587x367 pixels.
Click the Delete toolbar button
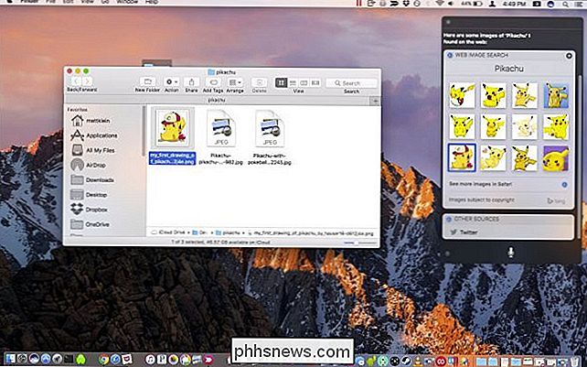[259, 82]
